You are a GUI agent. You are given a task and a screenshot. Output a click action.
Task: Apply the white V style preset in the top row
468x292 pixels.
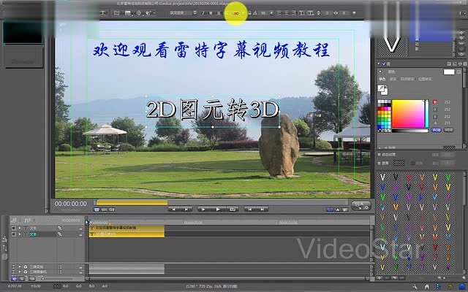click(382, 177)
